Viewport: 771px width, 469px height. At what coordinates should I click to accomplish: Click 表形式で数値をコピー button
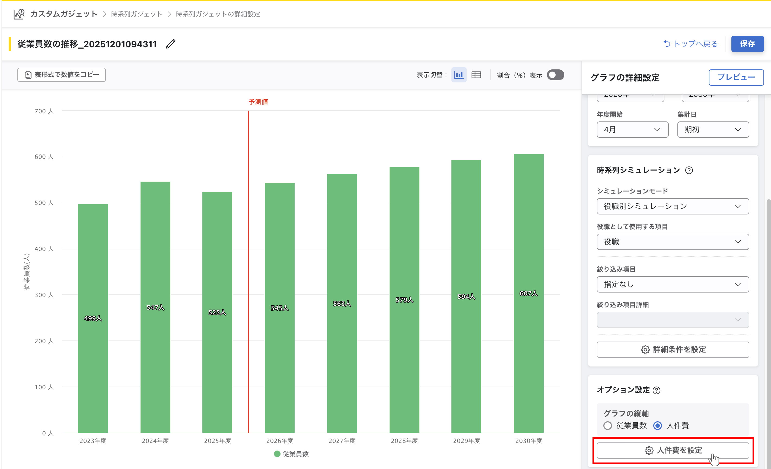62,75
